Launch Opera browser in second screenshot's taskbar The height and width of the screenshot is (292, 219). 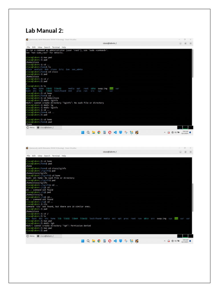coord(110,241)
